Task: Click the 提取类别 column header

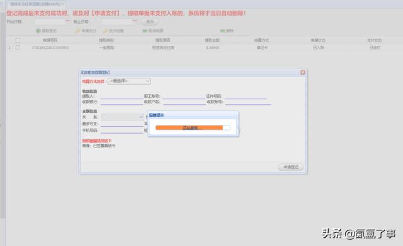Action: pos(106,40)
